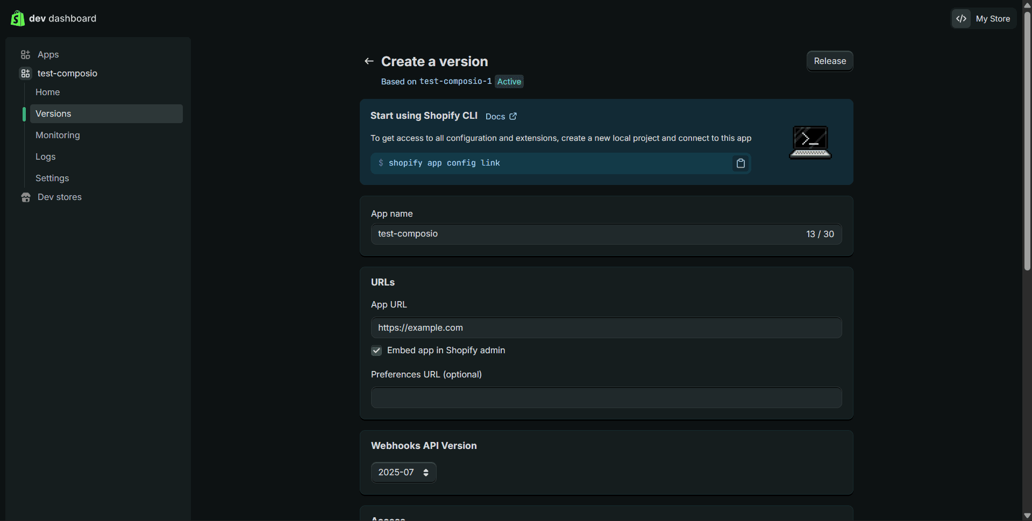The width and height of the screenshot is (1032, 521).
Task: Click the test-composio app icon
Action: [x=25, y=73]
